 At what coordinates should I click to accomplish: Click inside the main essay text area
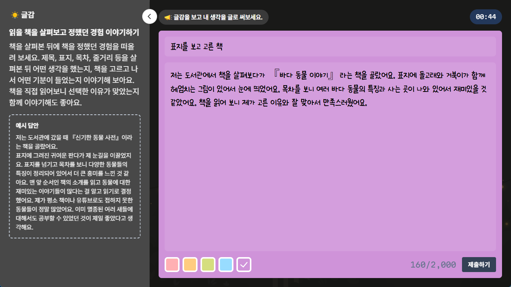point(330,157)
